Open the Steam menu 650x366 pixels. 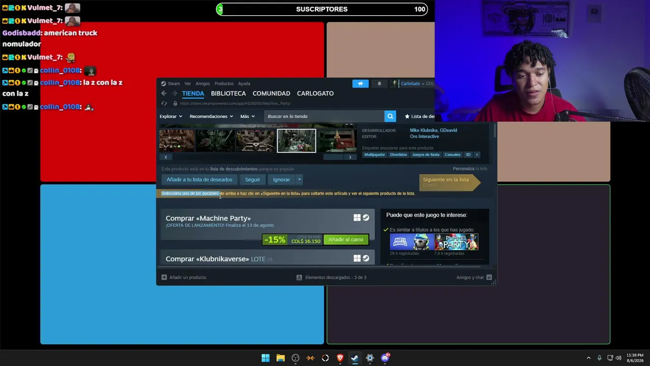[x=174, y=84]
